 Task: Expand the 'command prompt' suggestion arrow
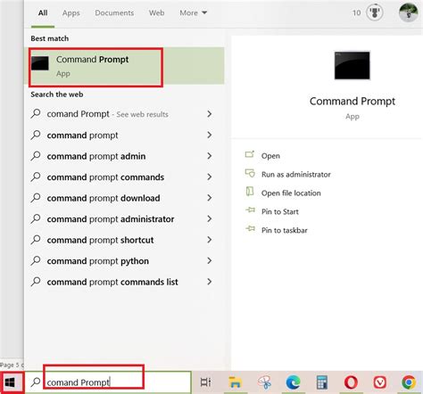point(210,135)
